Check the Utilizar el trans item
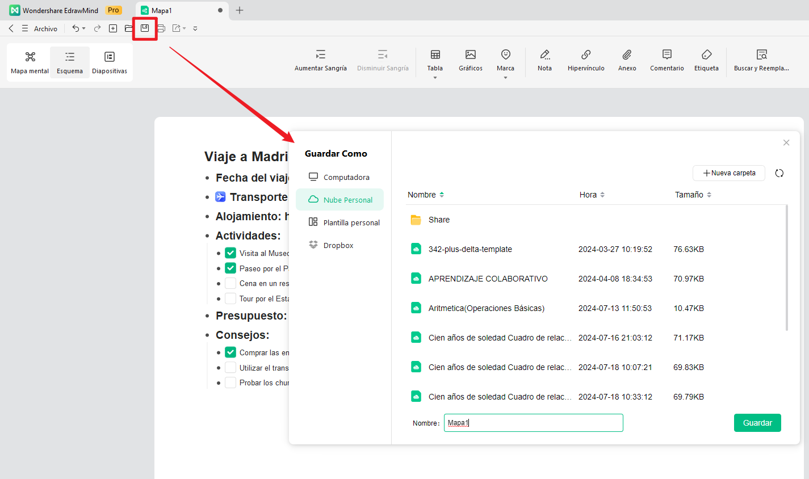This screenshot has height=479, width=809. (x=230, y=368)
